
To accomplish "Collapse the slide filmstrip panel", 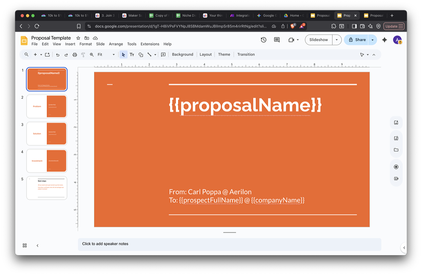I will pos(37,245).
